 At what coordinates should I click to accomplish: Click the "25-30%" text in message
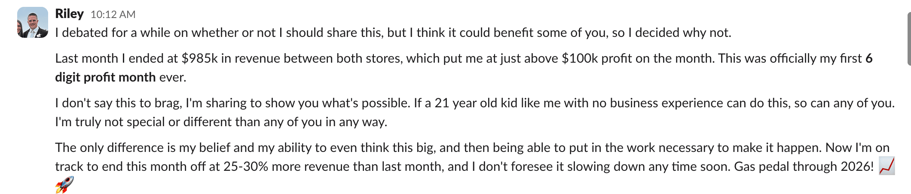pyautogui.click(x=246, y=167)
